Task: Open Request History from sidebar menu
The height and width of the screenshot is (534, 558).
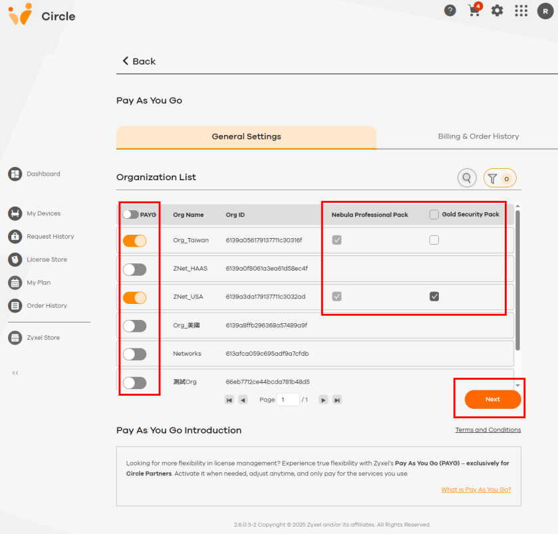Action: [50, 237]
